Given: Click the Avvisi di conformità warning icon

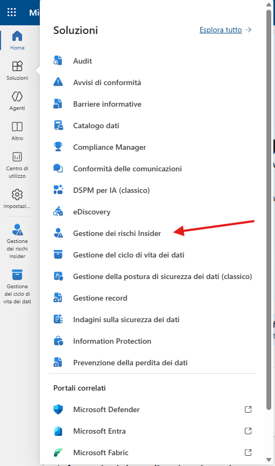Looking at the screenshot, I should tap(58, 82).
